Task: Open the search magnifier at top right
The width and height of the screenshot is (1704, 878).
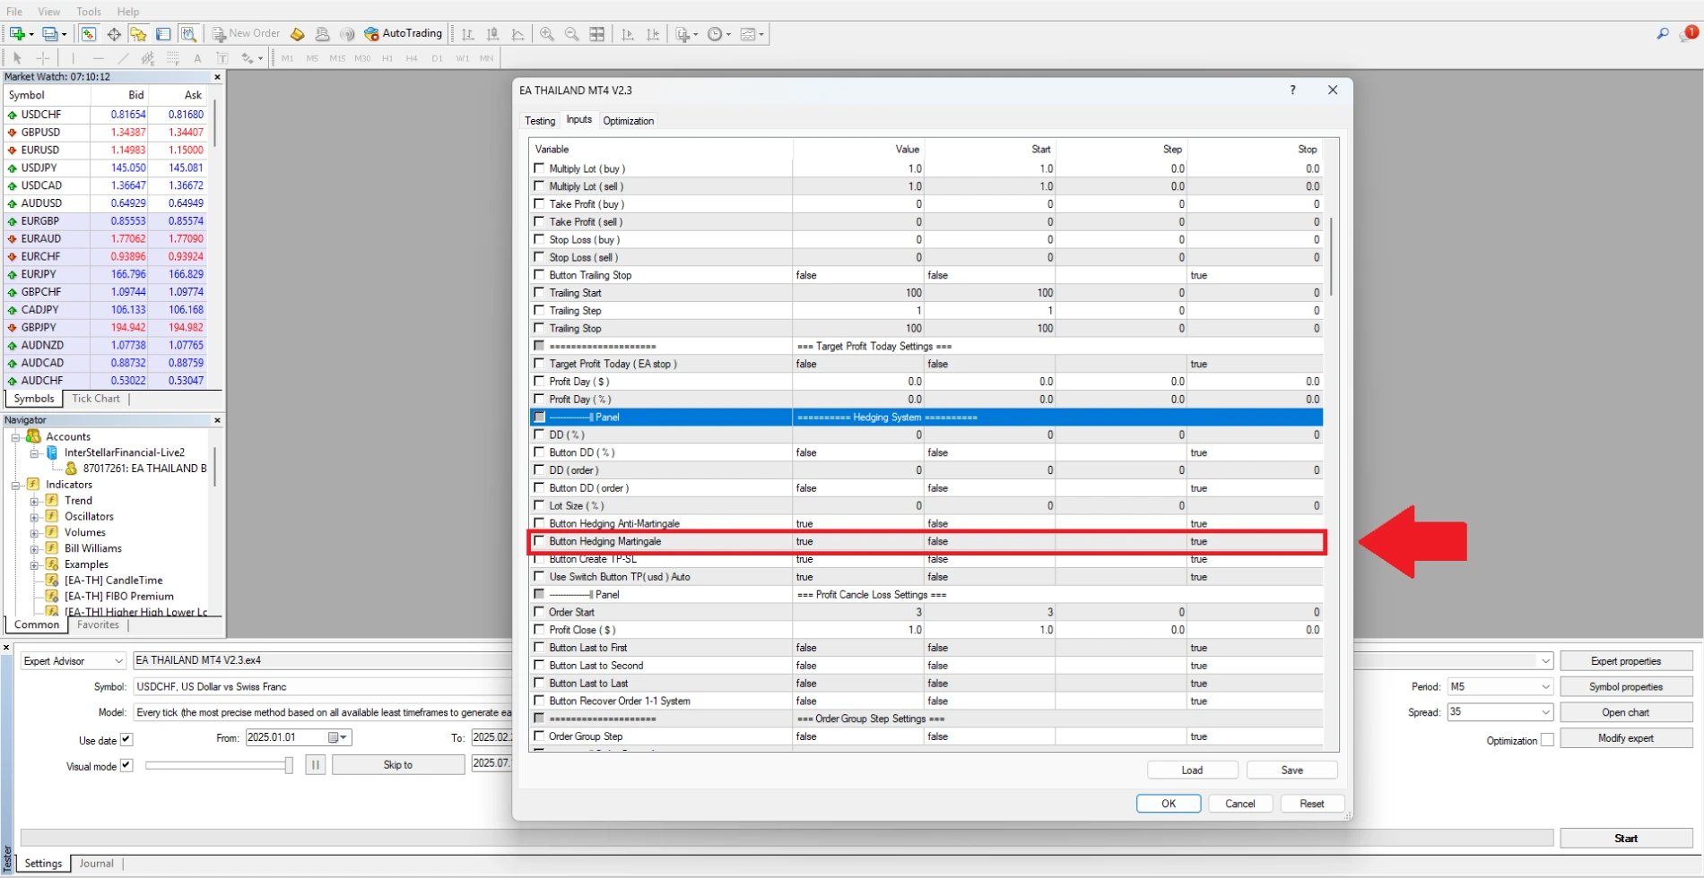Action: pos(1662,34)
